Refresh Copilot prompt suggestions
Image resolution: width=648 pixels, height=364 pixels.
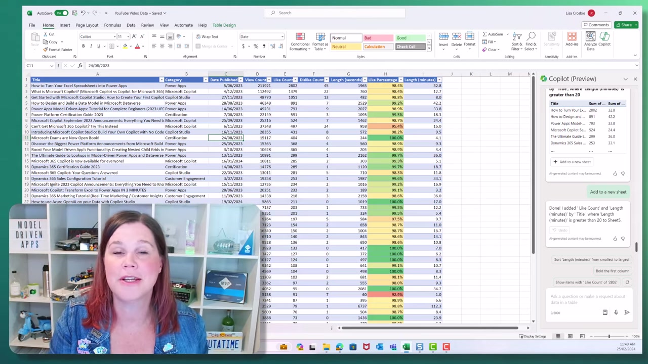point(627,283)
